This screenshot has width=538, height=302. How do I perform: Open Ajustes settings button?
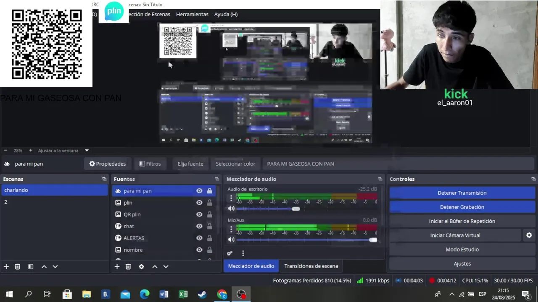[x=462, y=264]
